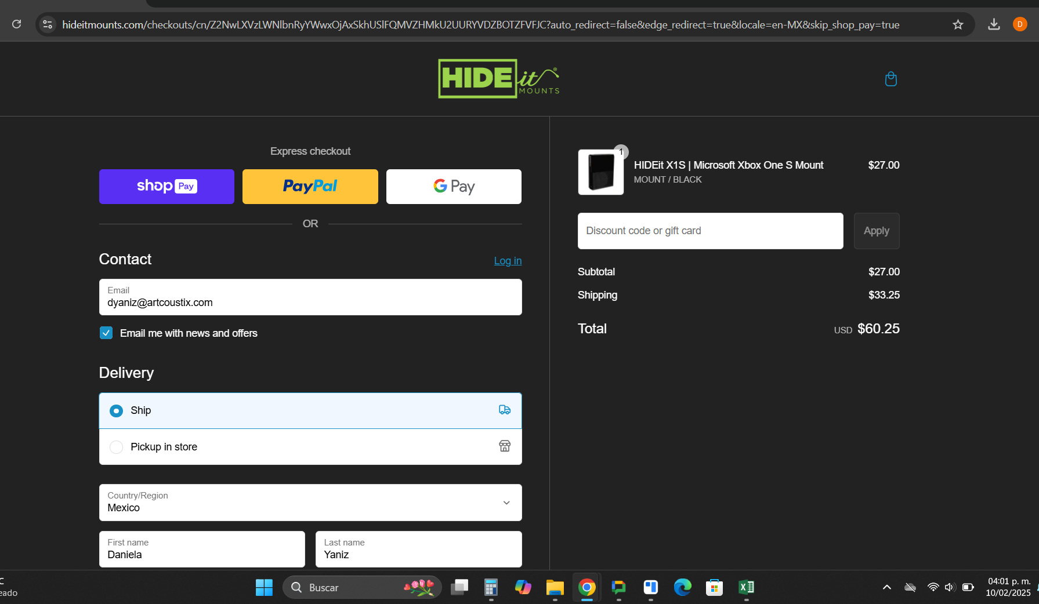Click the Apply discount button
Image resolution: width=1039 pixels, height=604 pixels.
(x=877, y=231)
